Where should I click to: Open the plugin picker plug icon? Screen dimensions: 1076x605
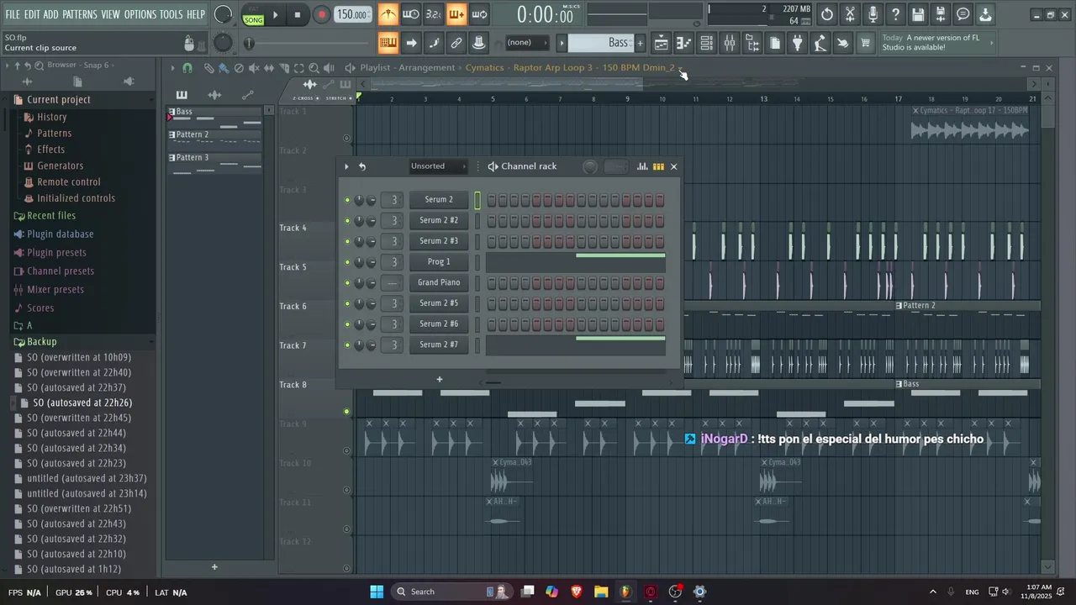coord(798,43)
